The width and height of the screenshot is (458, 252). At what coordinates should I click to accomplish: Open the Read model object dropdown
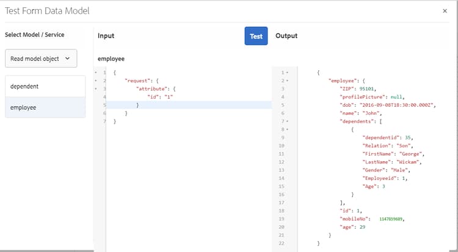pyautogui.click(x=40, y=59)
